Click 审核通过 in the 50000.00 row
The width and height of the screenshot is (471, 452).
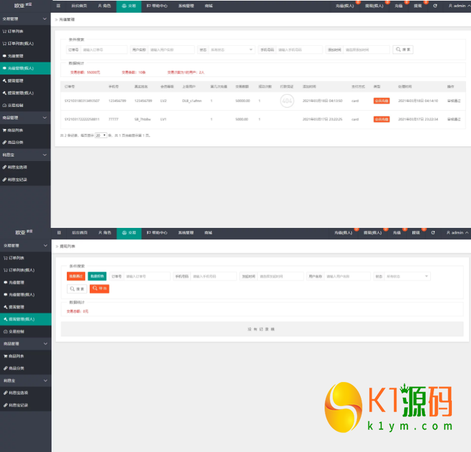coord(454,101)
